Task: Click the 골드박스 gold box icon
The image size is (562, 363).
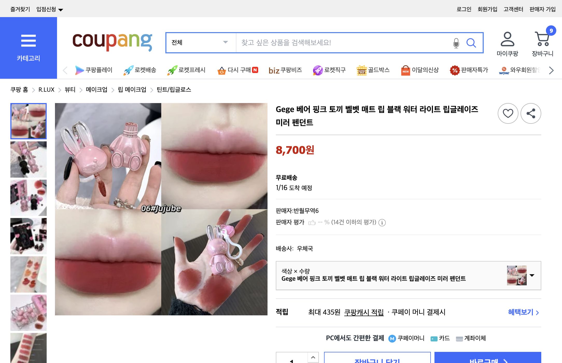Action: (x=362, y=70)
